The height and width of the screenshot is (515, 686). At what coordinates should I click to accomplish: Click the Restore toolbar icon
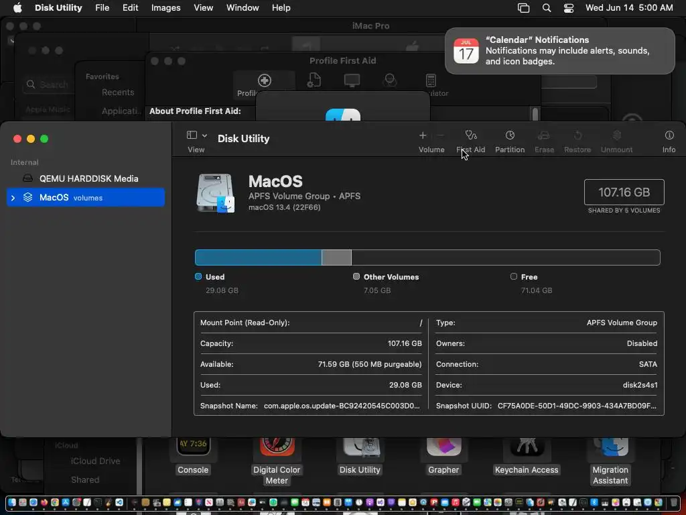pyautogui.click(x=577, y=135)
